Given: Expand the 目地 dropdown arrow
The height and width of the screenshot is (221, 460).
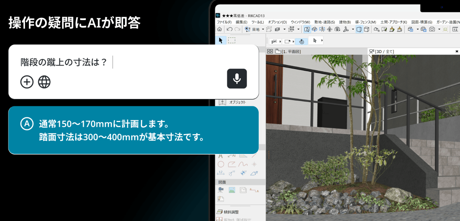Looking at the screenshot, I should 263,29.
